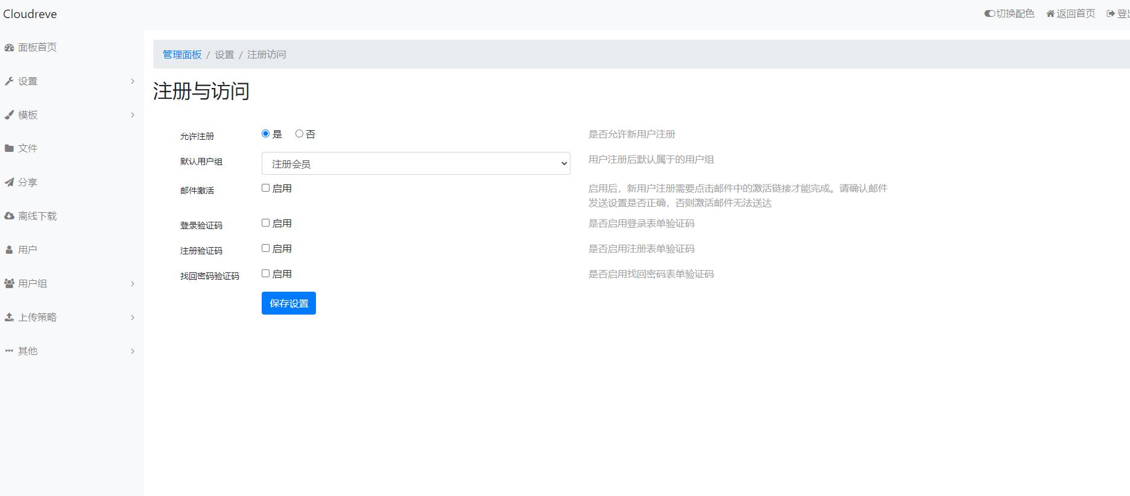Image resolution: width=1130 pixels, height=496 pixels.
Task: Select 否 radio button for 允许注册
Action: pos(299,134)
